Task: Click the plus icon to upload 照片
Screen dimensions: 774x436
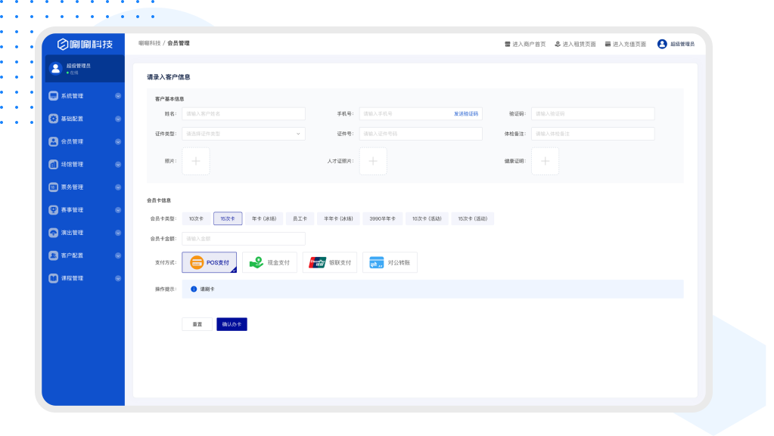Action: [x=196, y=161]
